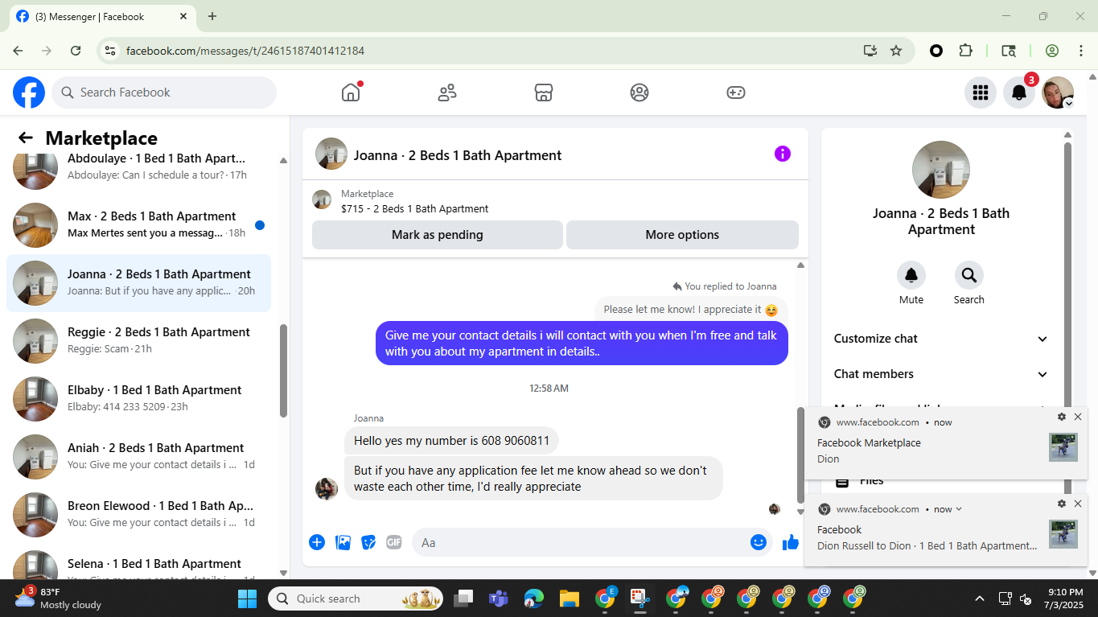The height and width of the screenshot is (617, 1098).
Task: Click the address bar URL
Action: point(245,51)
